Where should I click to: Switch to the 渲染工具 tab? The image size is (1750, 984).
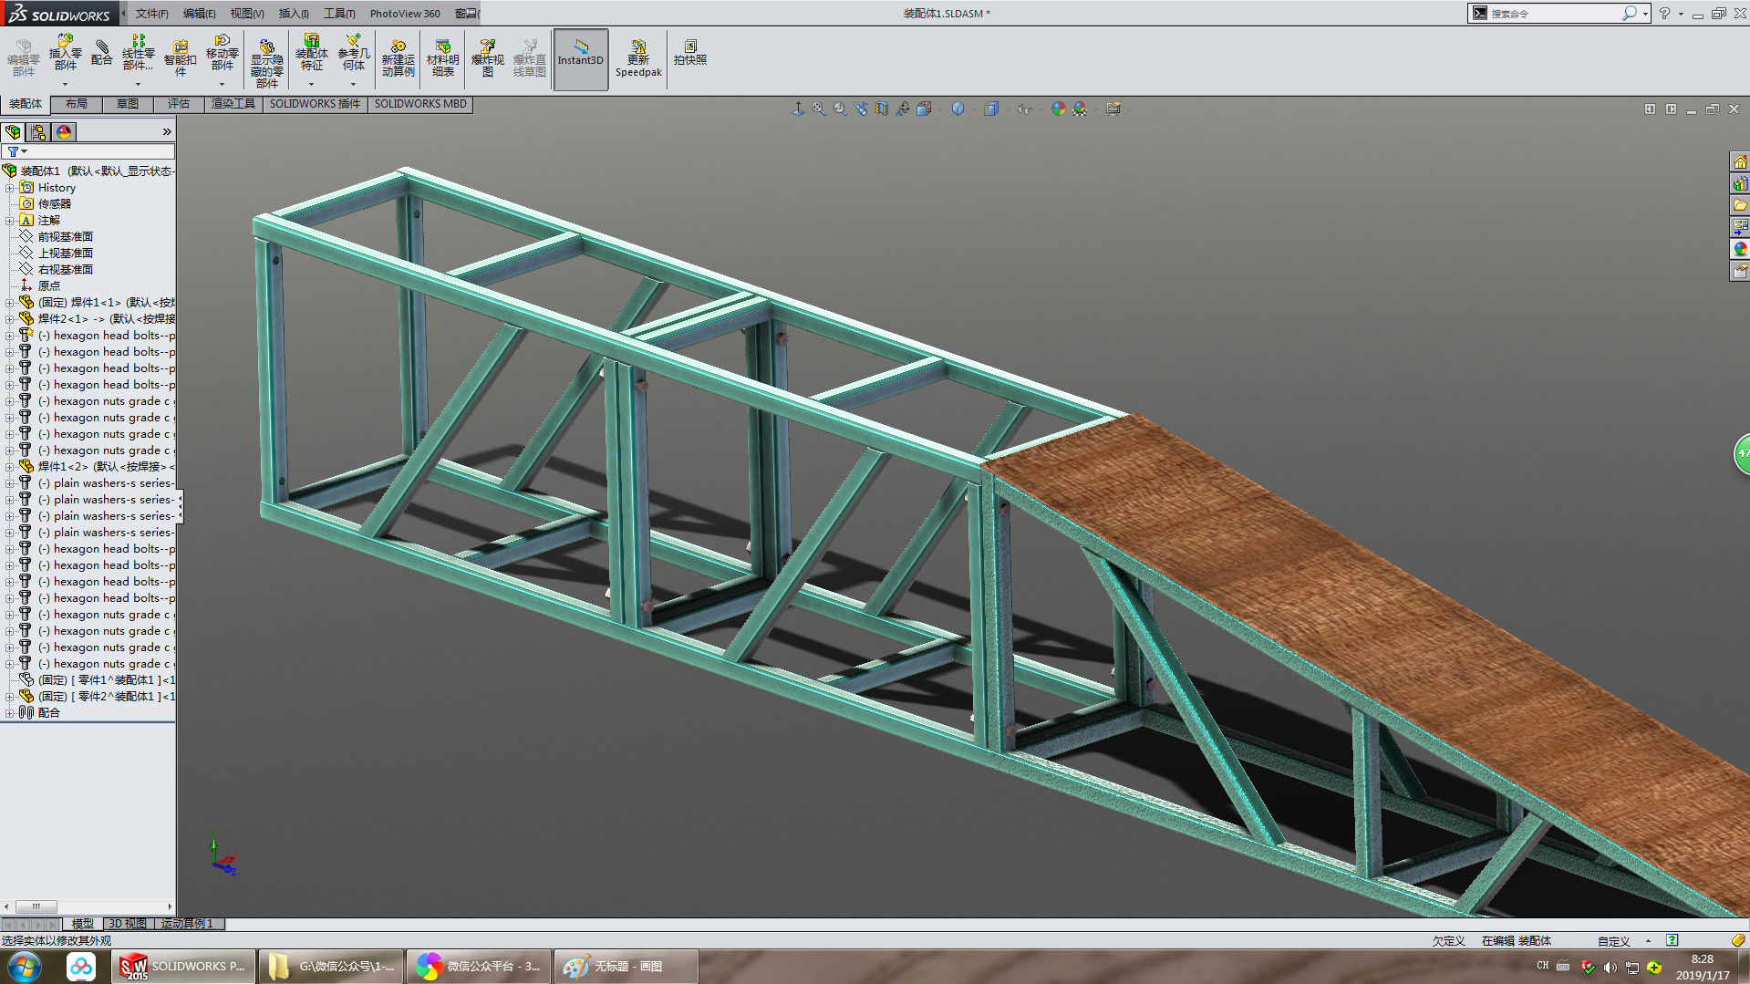coord(233,104)
